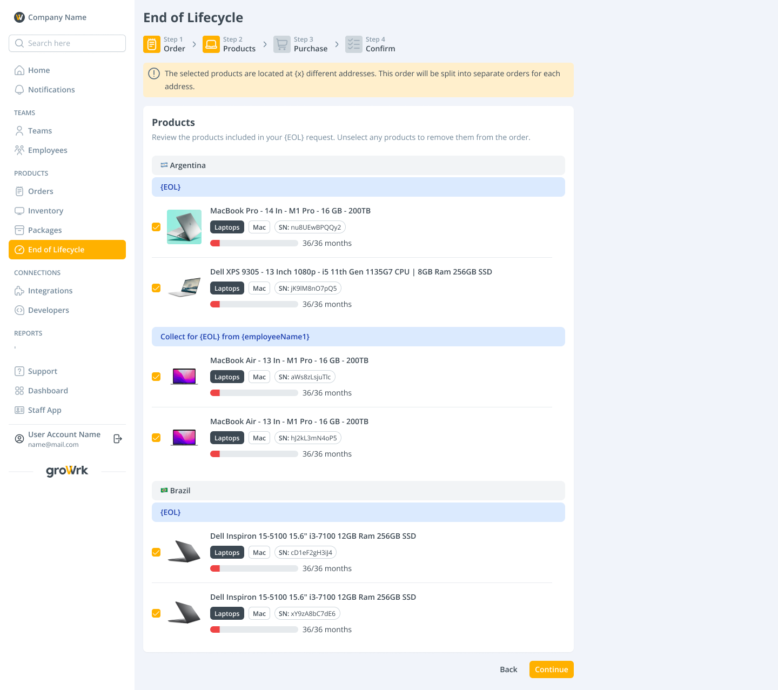Click the MacBook Pro lifecycle progress bar
The width and height of the screenshot is (778, 690).
(x=254, y=243)
